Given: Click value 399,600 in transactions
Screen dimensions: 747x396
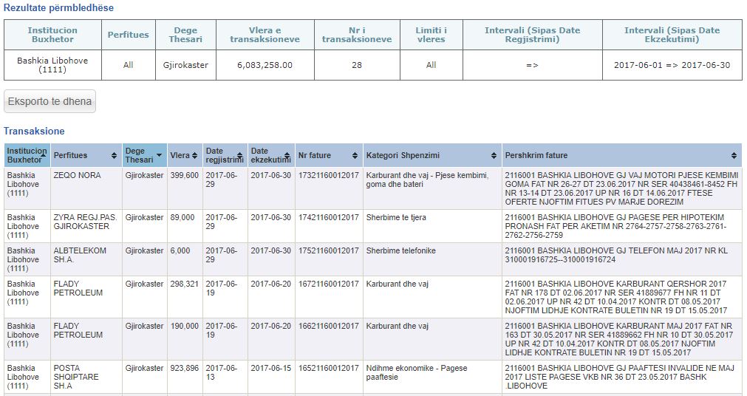Looking at the screenshot, I should point(185,175).
